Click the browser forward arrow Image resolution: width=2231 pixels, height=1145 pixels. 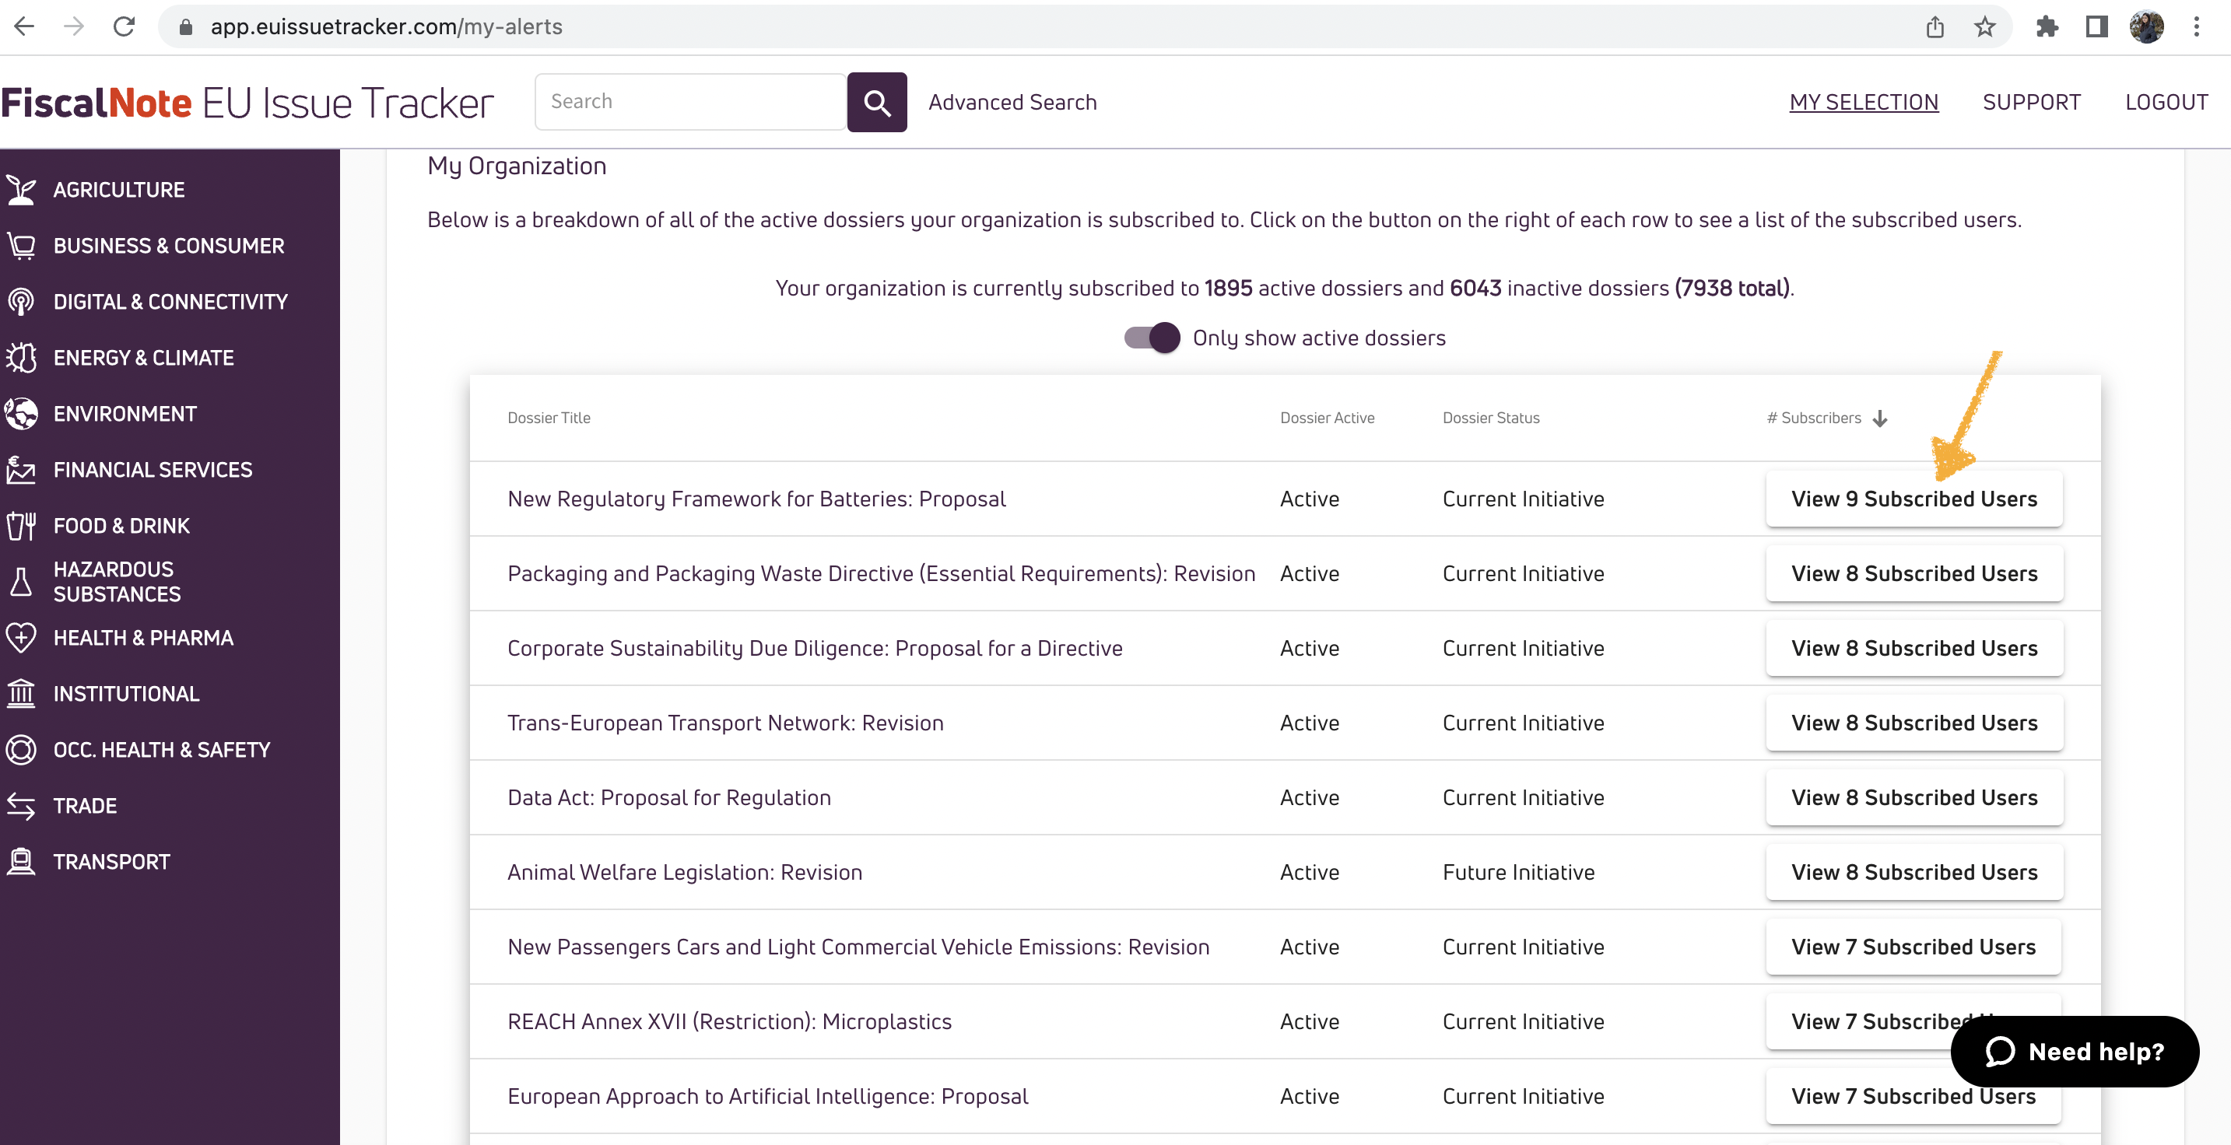click(74, 26)
